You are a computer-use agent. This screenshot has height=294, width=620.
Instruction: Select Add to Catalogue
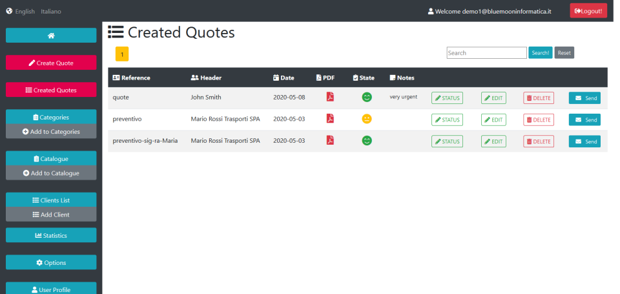click(x=51, y=173)
